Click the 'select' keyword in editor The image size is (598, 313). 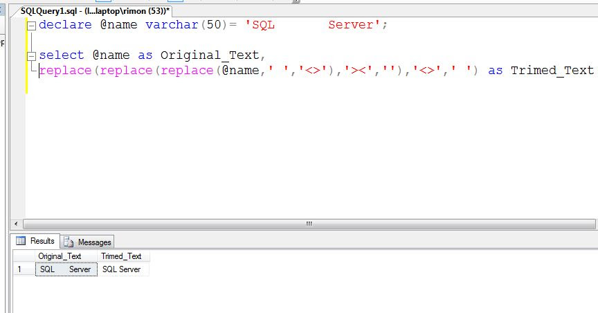pos(62,55)
